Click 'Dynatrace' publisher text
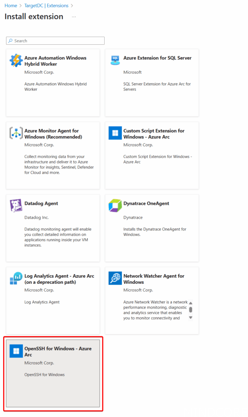248x417 pixels. click(133, 217)
